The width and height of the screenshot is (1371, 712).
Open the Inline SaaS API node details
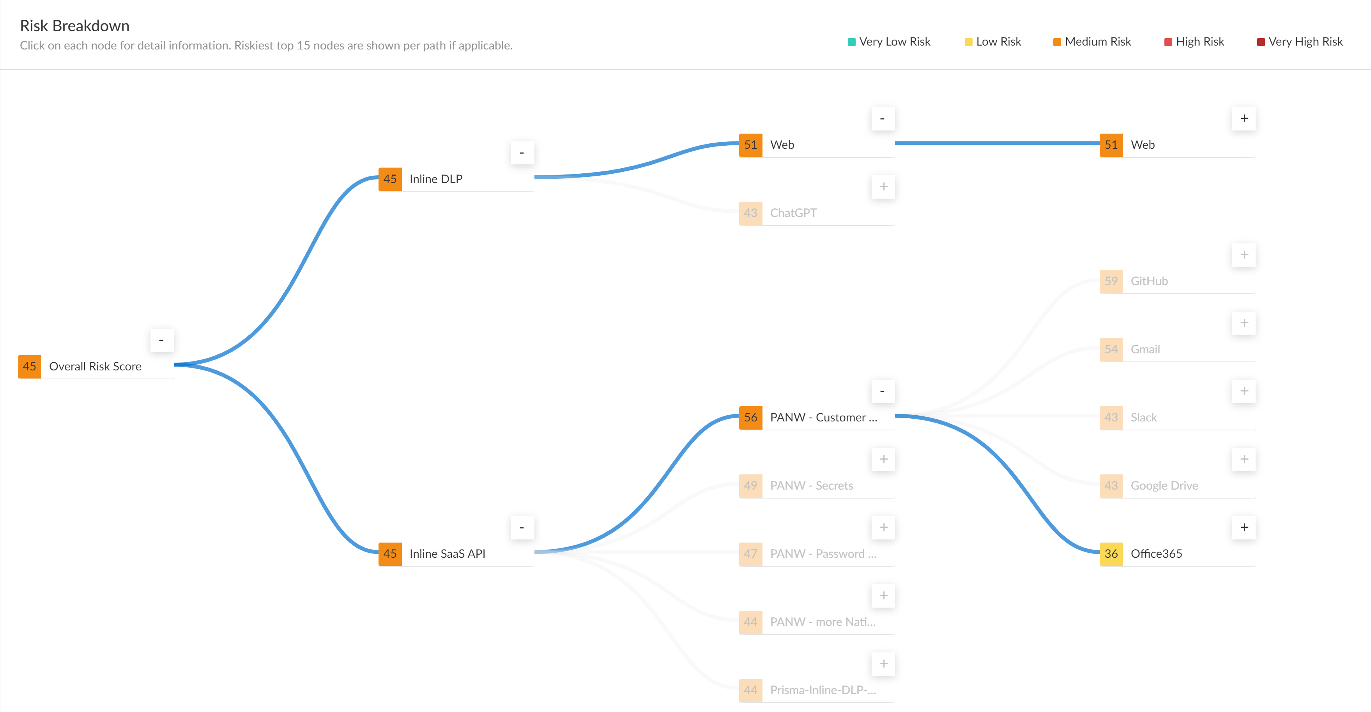click(x=447, y=553)
